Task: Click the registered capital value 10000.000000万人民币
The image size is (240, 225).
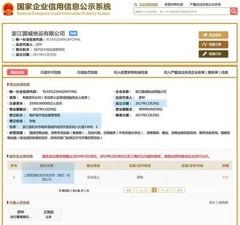Action: 46,103
